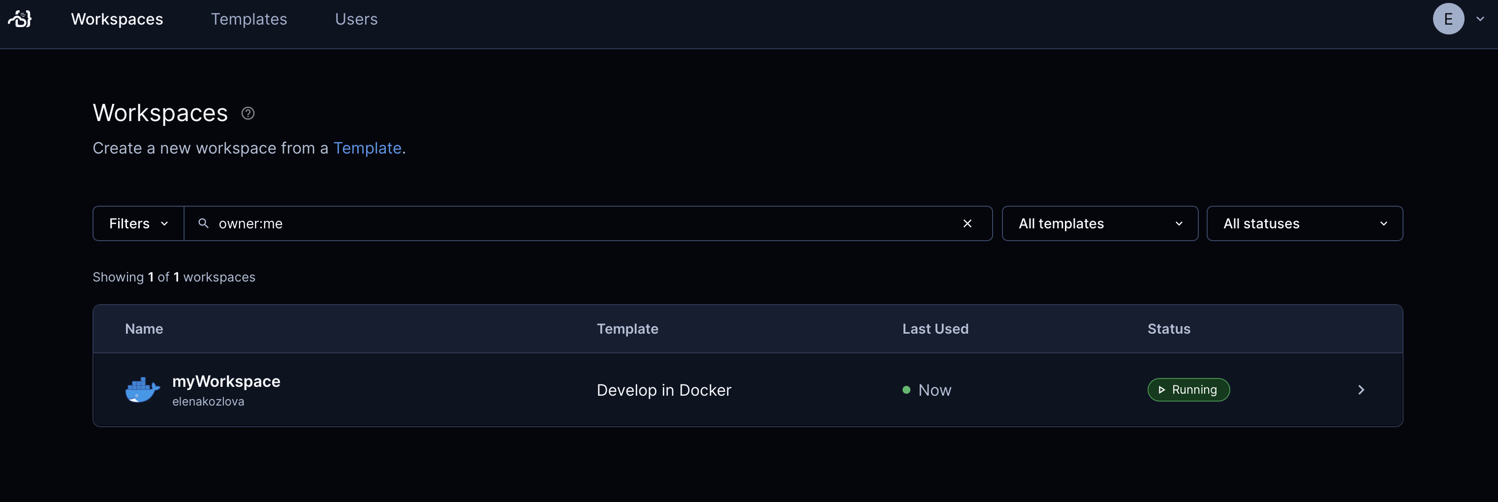Switch to the Templates tab
Screen dimensions: 1498x502
pyautogui.click(x=249, y=19)
